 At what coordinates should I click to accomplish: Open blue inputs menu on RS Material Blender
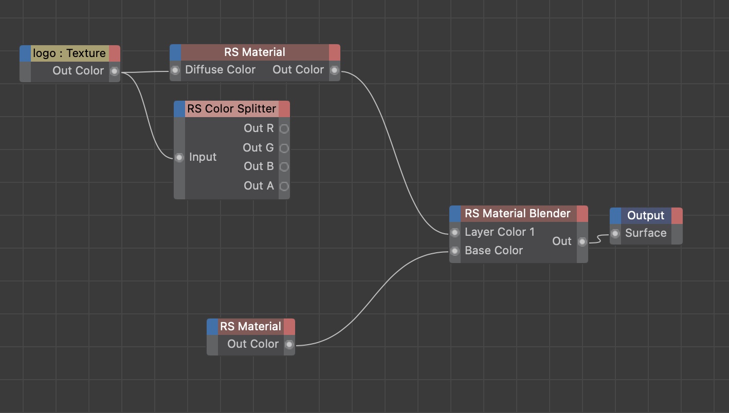pos(455,214)
